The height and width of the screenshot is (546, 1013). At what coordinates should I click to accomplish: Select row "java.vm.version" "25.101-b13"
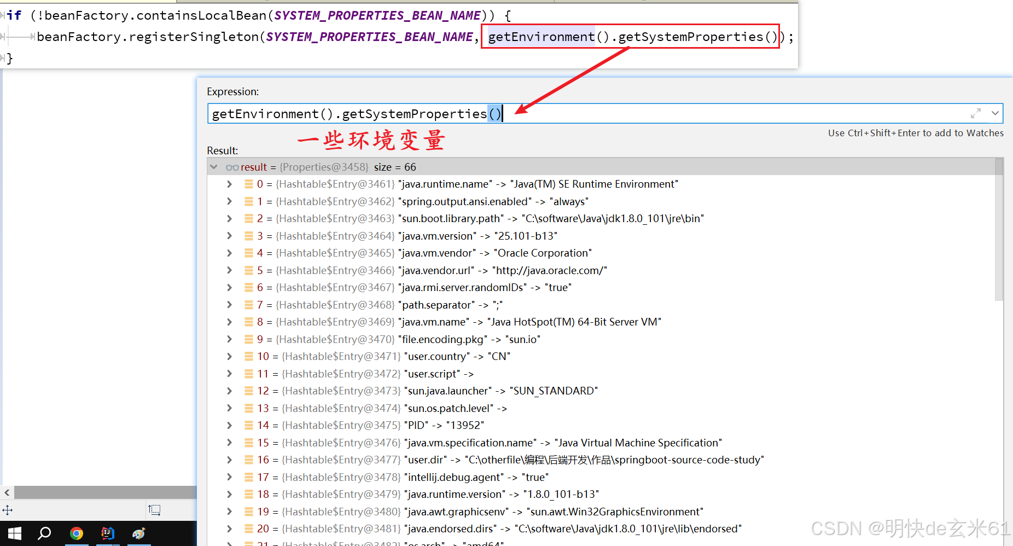(601, 236)
